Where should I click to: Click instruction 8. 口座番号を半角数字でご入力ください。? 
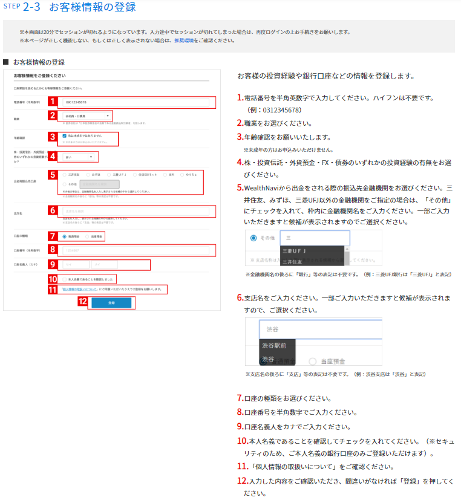[297, 412]
